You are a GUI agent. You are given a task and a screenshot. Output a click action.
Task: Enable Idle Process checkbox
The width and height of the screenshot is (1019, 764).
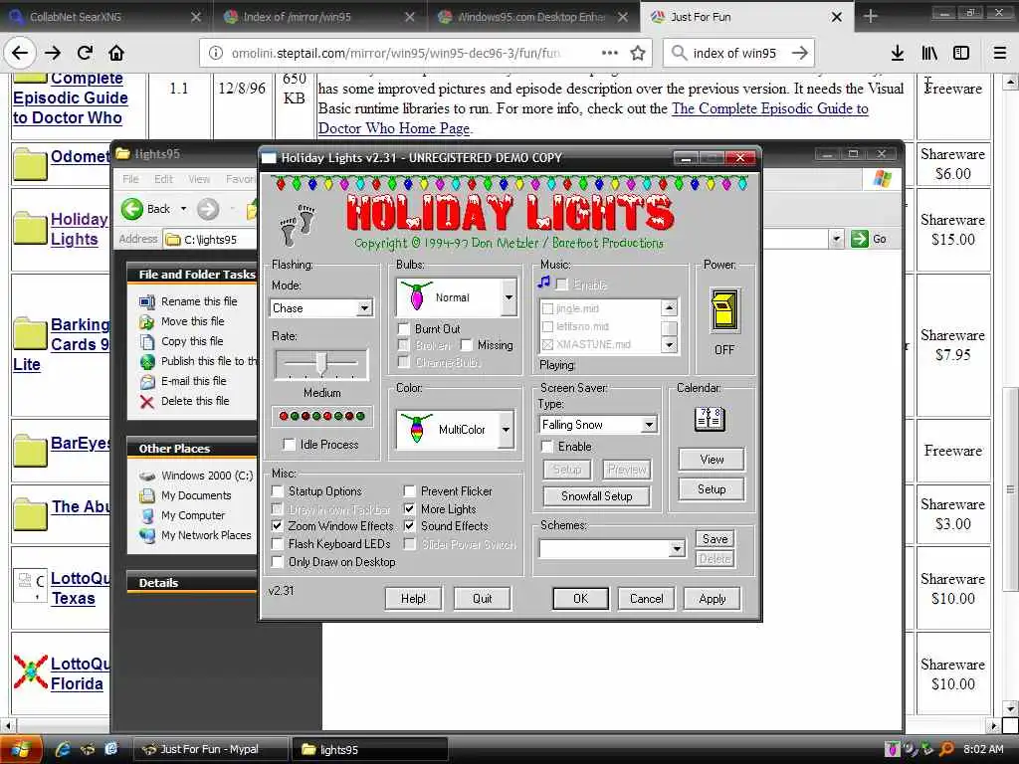(x=290, y=445)
